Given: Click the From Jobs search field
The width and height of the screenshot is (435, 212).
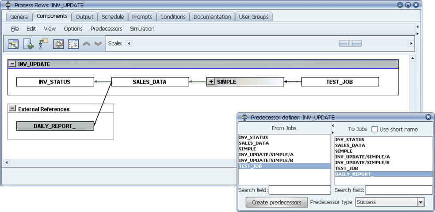Looking at the screenshot, I should 299,190.
